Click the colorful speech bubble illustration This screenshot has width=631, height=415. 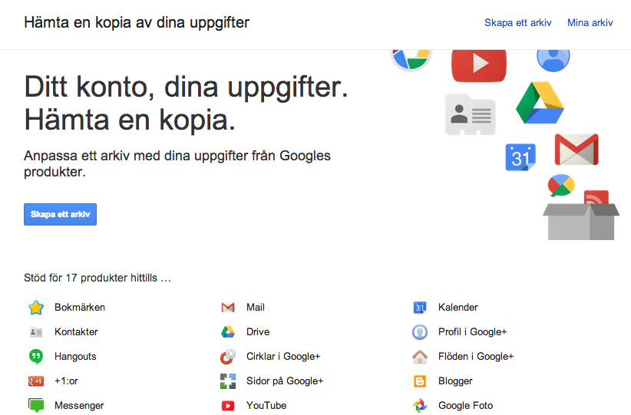561,186
